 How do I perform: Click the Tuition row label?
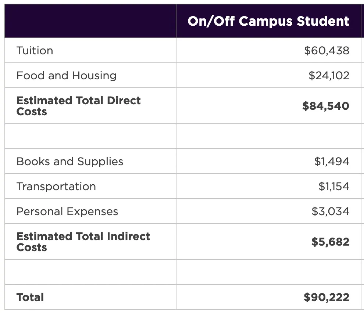click(x=35, y=51)
